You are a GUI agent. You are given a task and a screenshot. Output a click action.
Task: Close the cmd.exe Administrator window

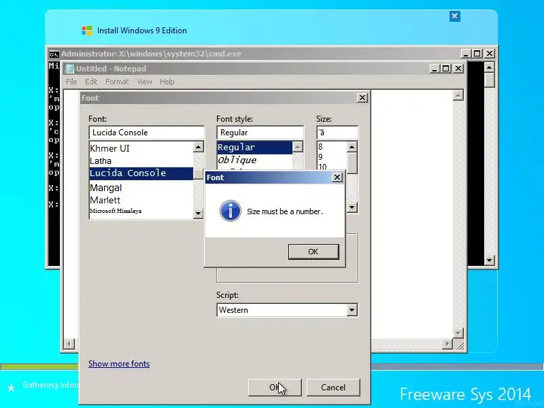click(489, 54)
